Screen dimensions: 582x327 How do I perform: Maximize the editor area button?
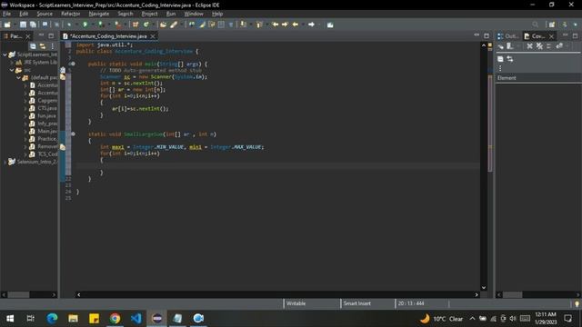487,35
